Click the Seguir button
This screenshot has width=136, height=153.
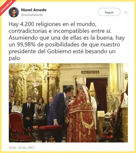(109, 12)
